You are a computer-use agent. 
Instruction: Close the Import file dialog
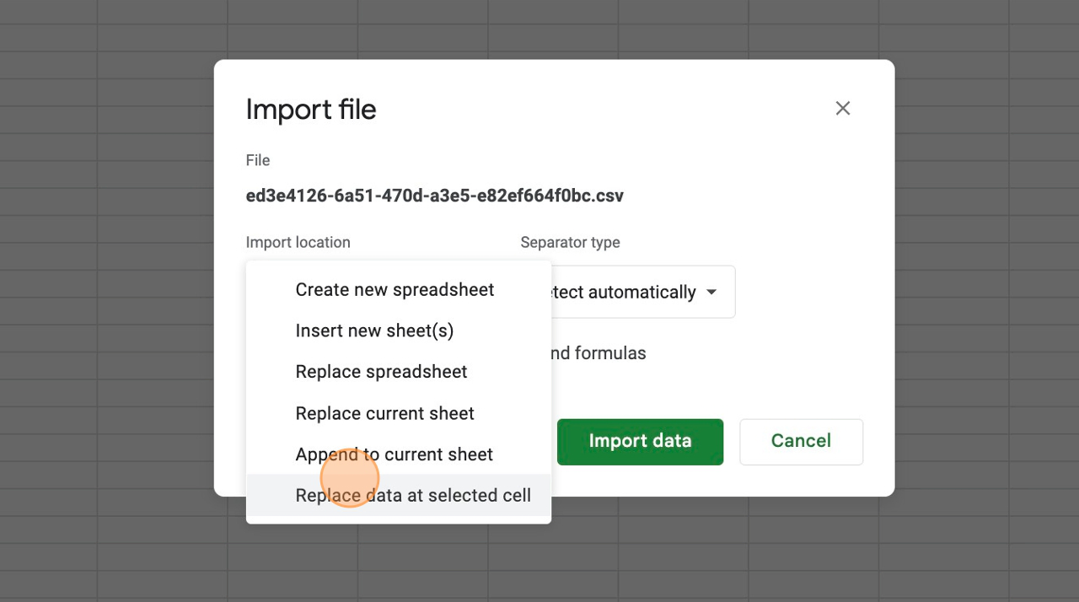click(842, 109)
